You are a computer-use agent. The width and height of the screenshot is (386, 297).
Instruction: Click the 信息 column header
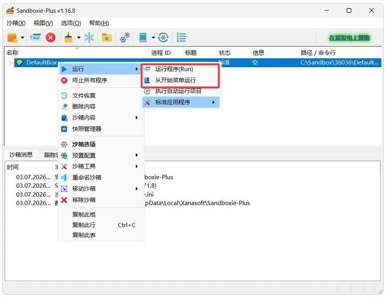coord(274,53)
